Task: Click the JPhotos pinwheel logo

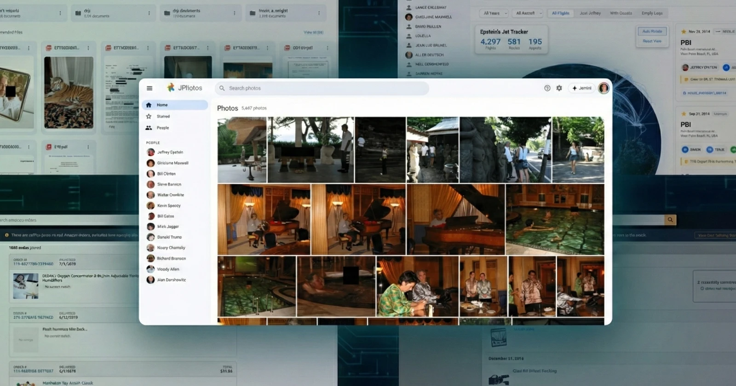Action: point(171,88)
